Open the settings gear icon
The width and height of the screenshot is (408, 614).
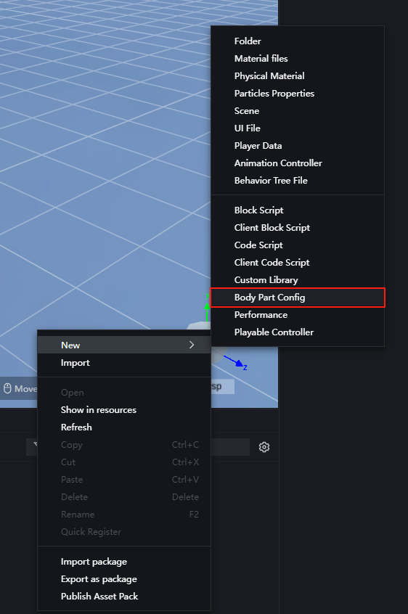coord(264,447)
